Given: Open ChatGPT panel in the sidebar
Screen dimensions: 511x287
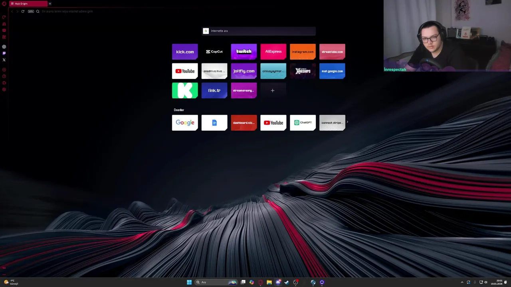Looking at the screenshot, I should [x=4, y=47].
